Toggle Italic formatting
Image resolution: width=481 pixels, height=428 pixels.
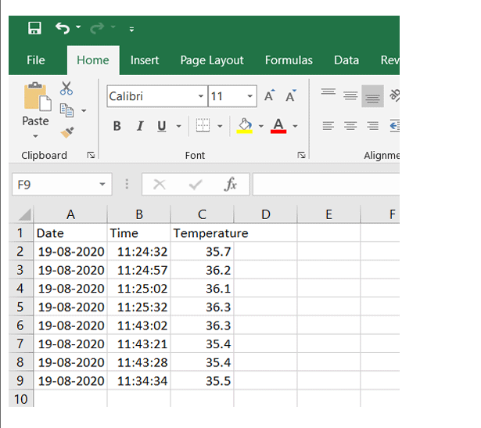140,126
